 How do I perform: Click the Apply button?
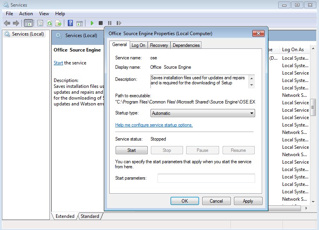click(248, 201)
